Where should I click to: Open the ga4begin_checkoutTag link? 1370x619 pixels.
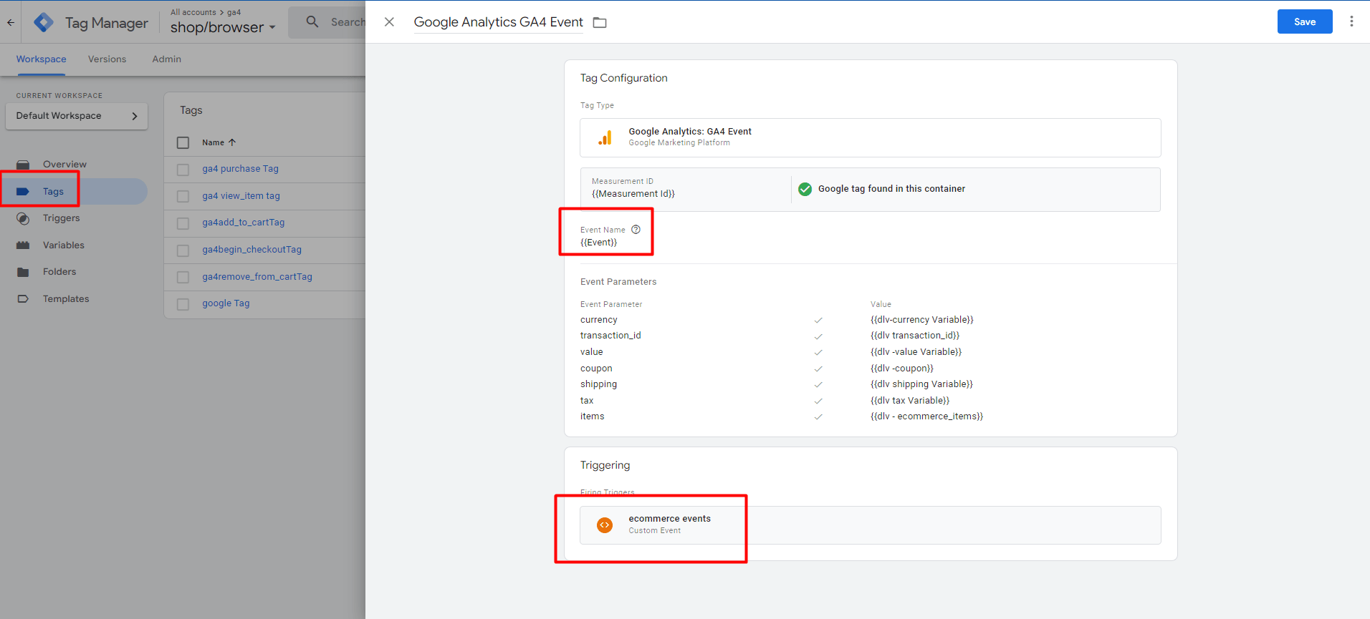tap(252, 250)
